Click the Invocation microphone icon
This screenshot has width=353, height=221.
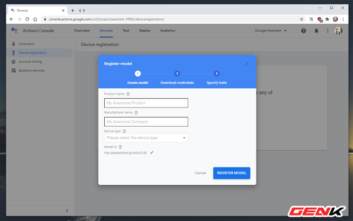pos(13,44)
